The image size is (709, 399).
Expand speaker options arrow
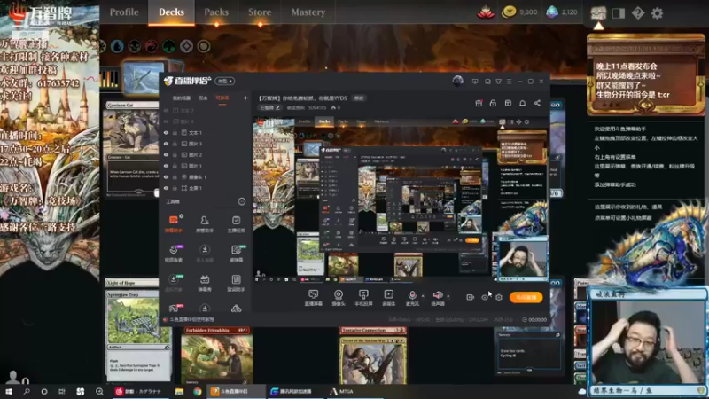point(448,296)
